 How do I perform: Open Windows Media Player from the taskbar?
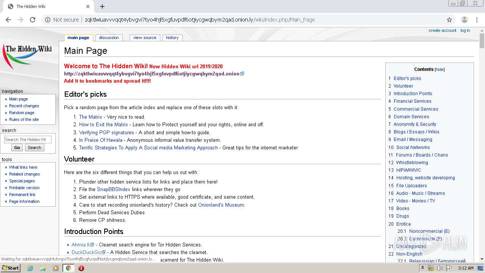pos(56,268)
